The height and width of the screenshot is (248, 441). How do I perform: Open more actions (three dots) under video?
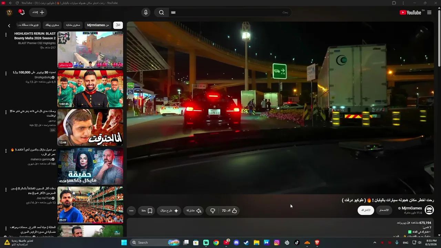[x=131, y=210]
